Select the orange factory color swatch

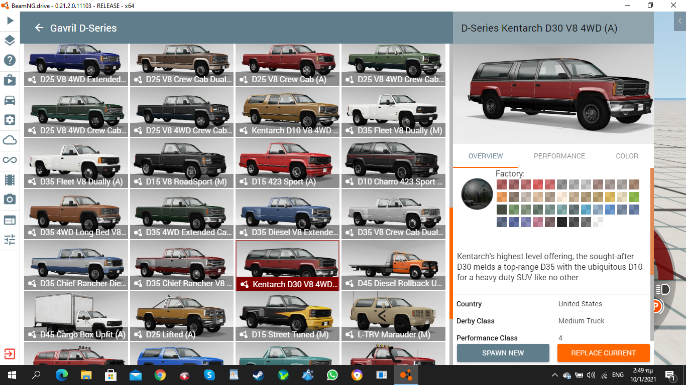tap(502, 197)
